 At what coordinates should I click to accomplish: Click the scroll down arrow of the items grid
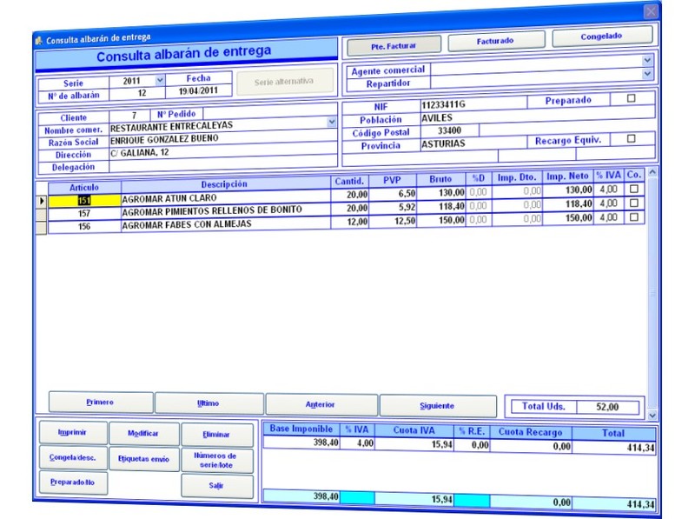[x=653, y=416]
